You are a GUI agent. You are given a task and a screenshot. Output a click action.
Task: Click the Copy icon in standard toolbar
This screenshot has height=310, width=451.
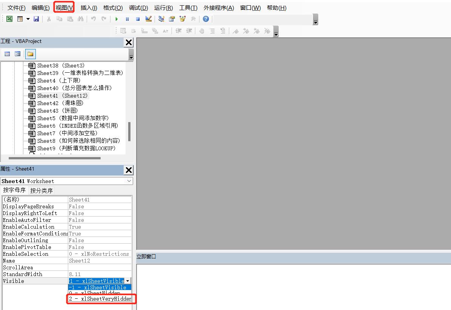tap(60, 19)
